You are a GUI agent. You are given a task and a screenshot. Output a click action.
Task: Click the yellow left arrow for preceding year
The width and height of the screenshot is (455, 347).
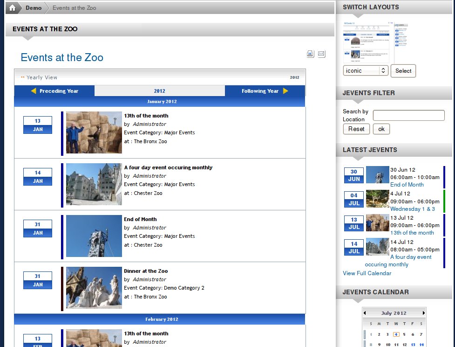pos(34,90)
